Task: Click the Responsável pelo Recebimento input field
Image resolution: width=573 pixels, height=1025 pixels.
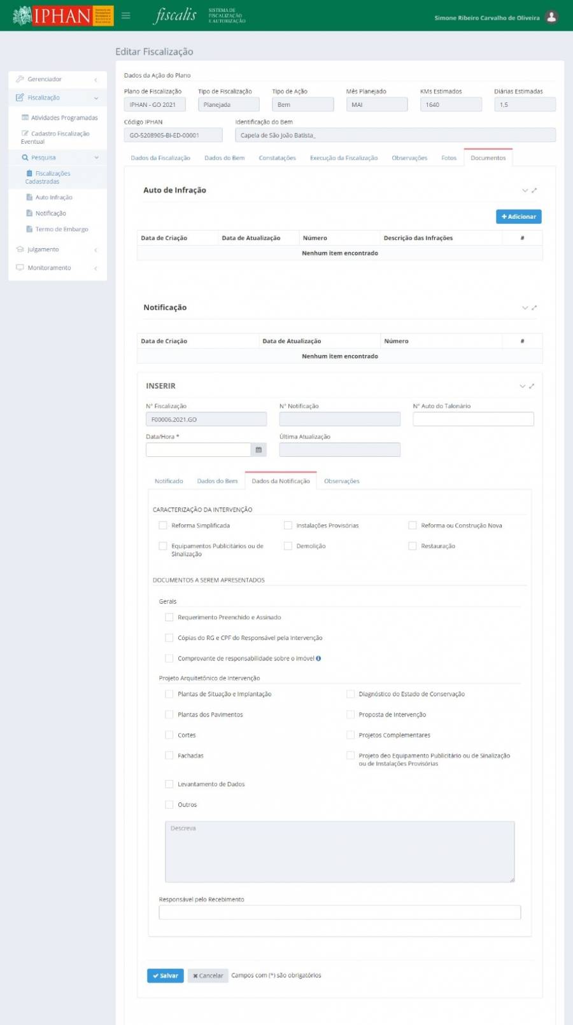Action: pyautogui.click(x=339, y=912)
